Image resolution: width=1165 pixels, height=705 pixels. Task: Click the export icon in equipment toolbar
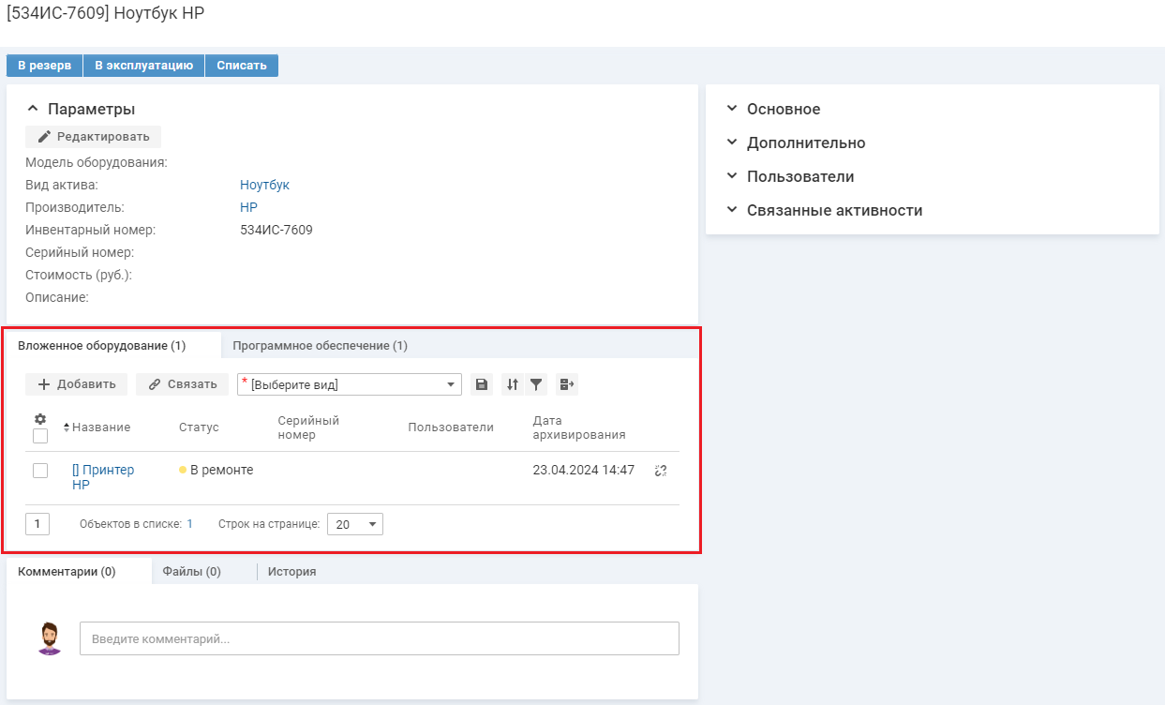(x=566, y=384)
